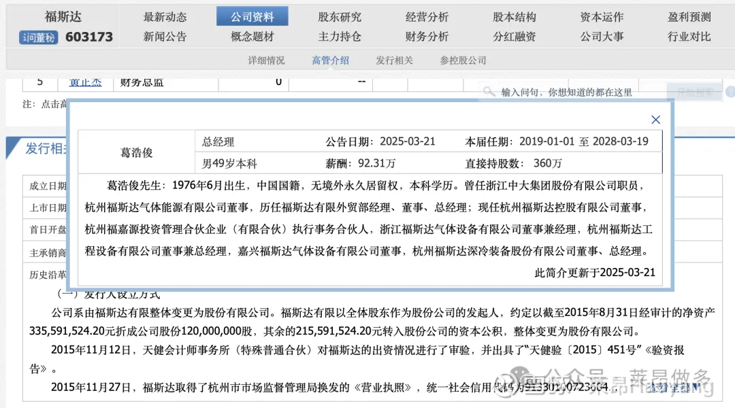Screen dimensions: 735x408
Task: Open the 主力持仓 menu item
Action: (340, 37)
